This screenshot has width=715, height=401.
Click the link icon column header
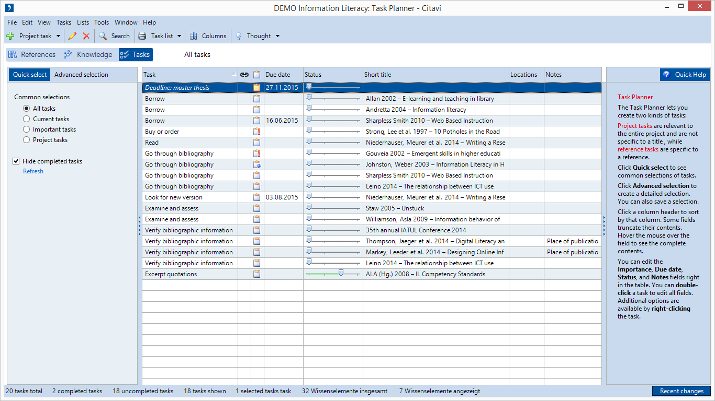tap(244, 75)
